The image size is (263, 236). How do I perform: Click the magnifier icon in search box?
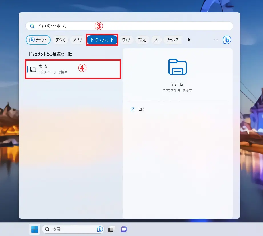click(x=32, y=26)
